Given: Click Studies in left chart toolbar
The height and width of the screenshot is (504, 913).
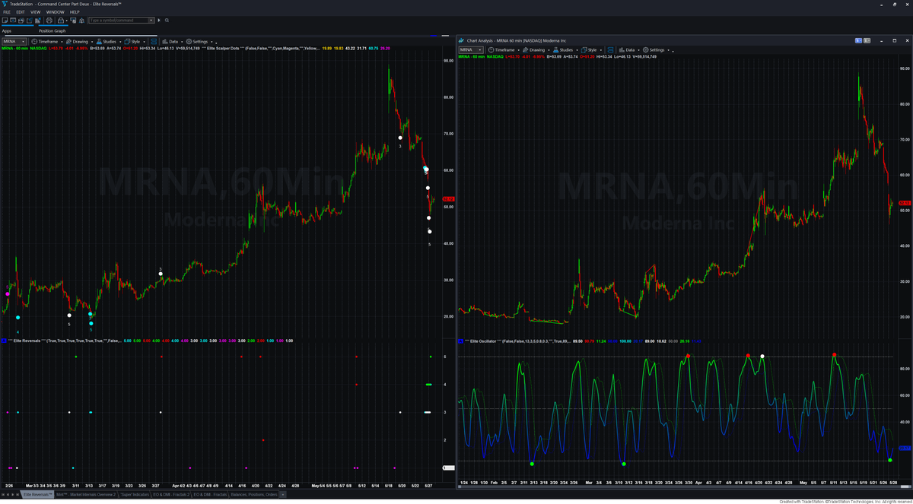Looking at the screenshot, I should (107, 41).
